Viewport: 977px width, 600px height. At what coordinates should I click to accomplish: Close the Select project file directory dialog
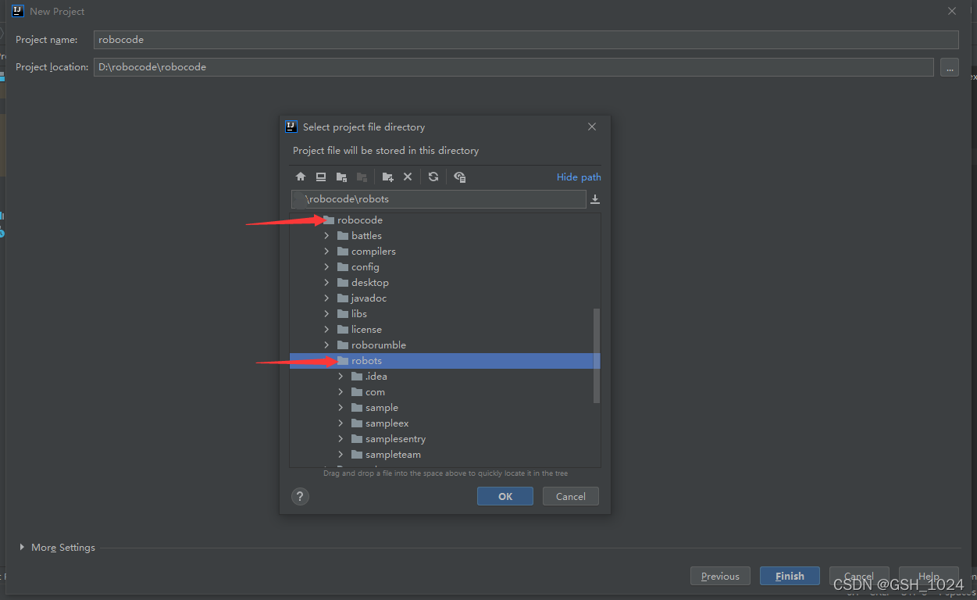(592, 127)
